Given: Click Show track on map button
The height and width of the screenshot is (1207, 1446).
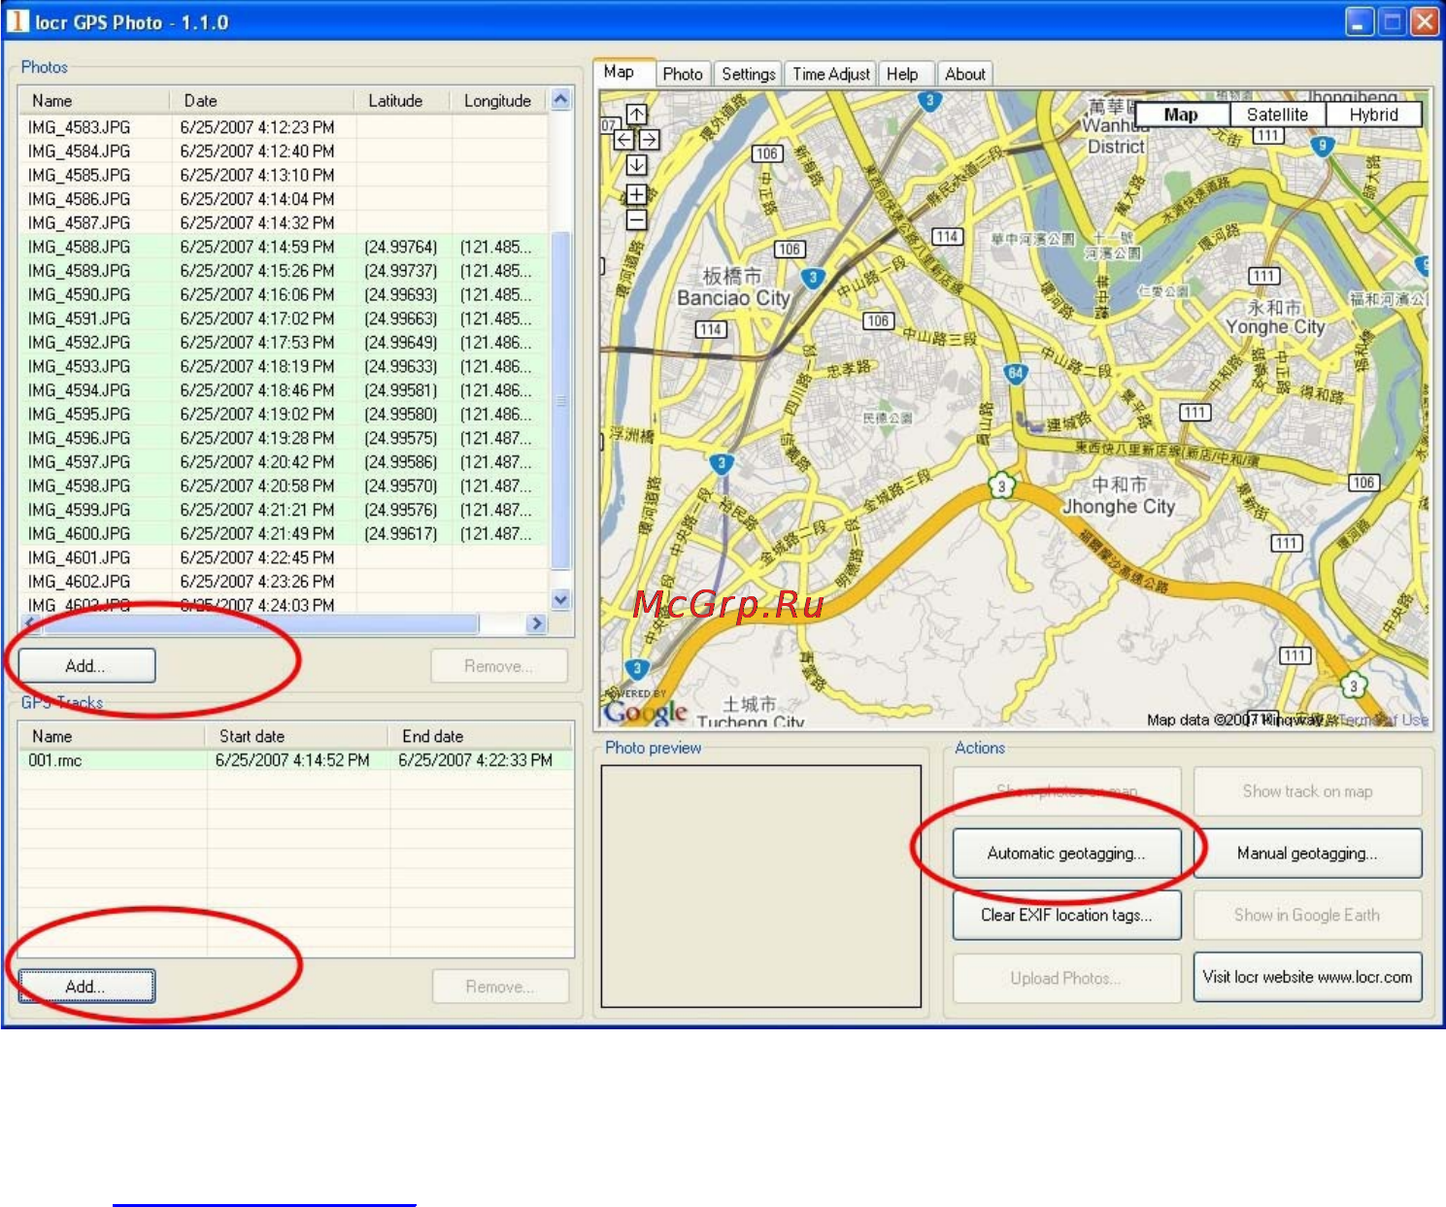Looking at the screenshot, I should (x=1307, y=791).
